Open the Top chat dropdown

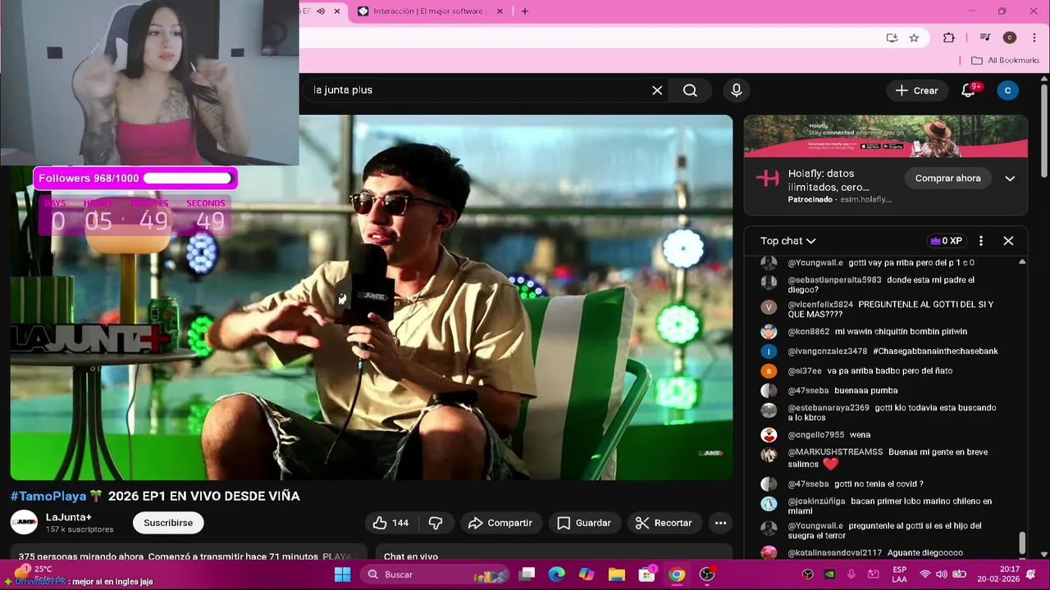tap(787, 241)
